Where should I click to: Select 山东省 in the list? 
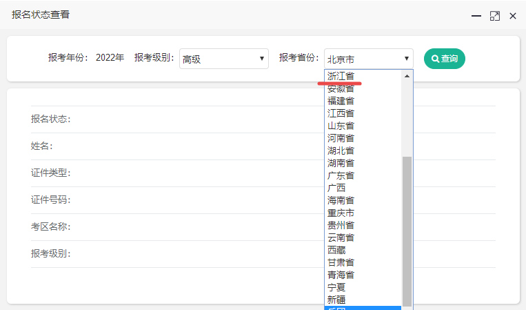tap(341, 126)
